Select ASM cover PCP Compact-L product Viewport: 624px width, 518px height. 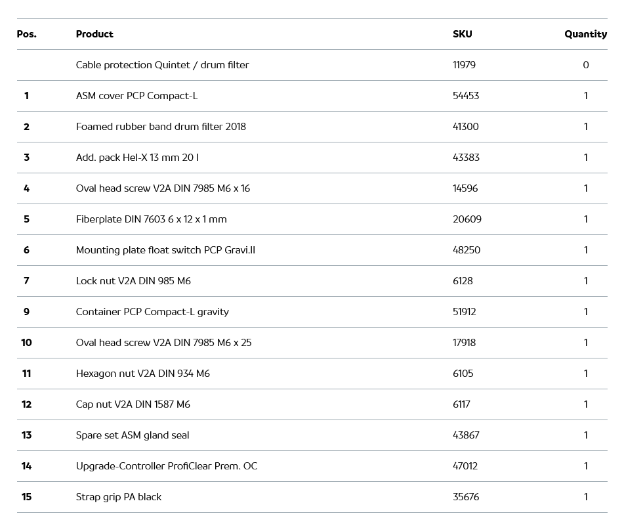pos(136,96)
